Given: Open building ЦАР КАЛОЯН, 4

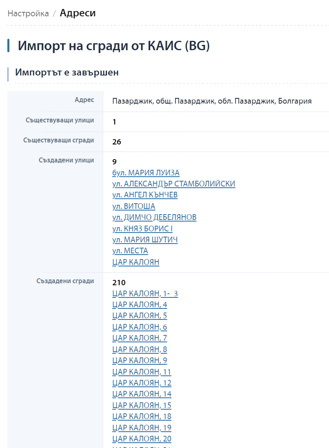Looking at the screenshot, I should [140, 304].
